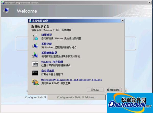Image resolution: width=153 pixels, height=113 pixels.
Task: Open the 系统映像恢复 link
Action: [49, 53]
